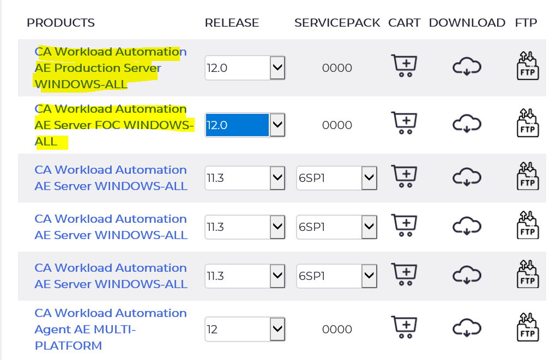
Task: Download Agent AE MULTI-PLATFORM via cloud icon
Action: click(467, 328)
